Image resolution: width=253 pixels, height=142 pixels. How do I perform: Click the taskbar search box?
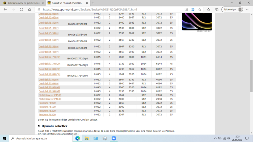[x=41, y=138]
